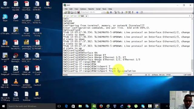The image size is (194, 109).
Task: Open Skype from taskbar
Action: tap(143, 106)
